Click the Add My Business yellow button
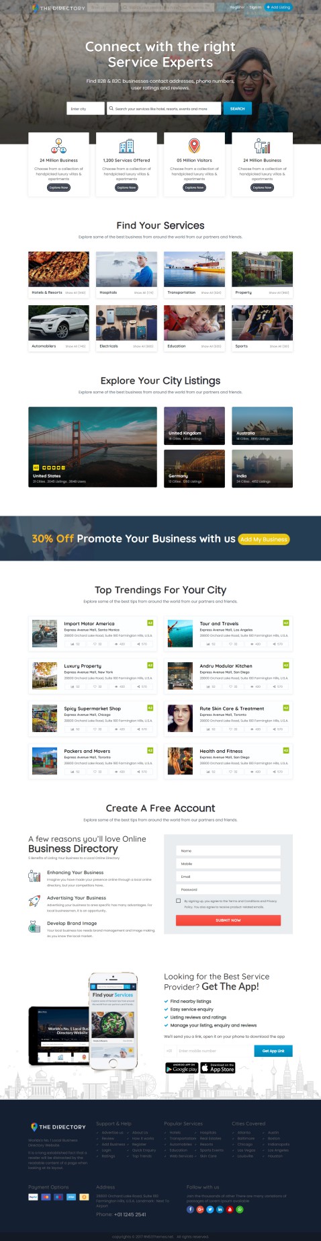321x1241 pixels. coord(264,539)
